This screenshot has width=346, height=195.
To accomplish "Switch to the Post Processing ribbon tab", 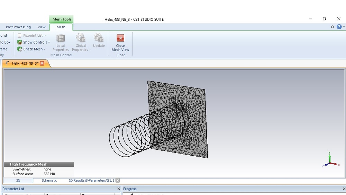I will (18, 27).
